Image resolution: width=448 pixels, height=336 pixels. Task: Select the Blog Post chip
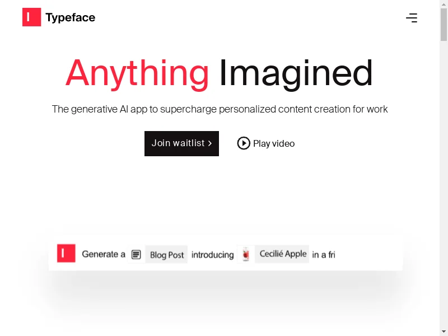166,254
